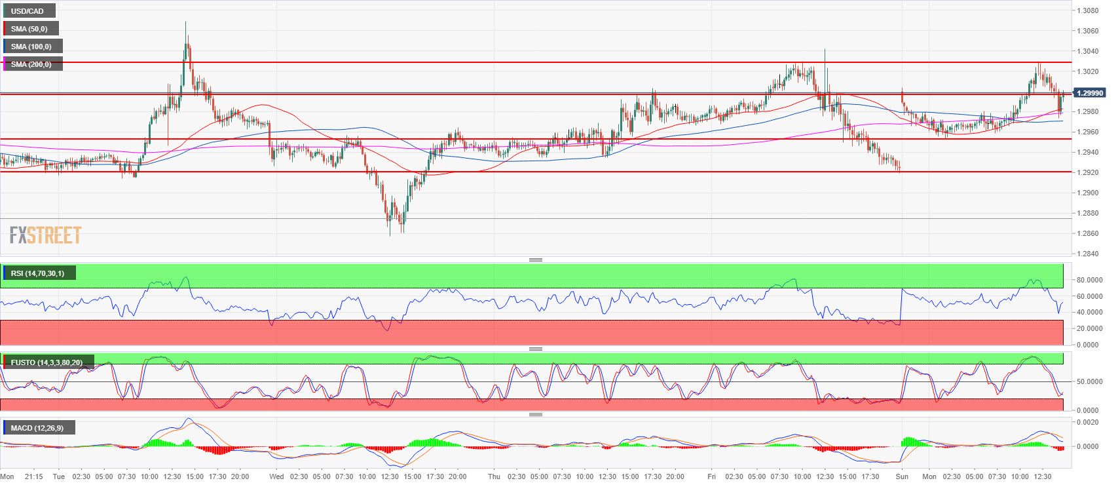
Task: Open the RSI (14,70,30,1) indicator label
Action: pos(38,273)
